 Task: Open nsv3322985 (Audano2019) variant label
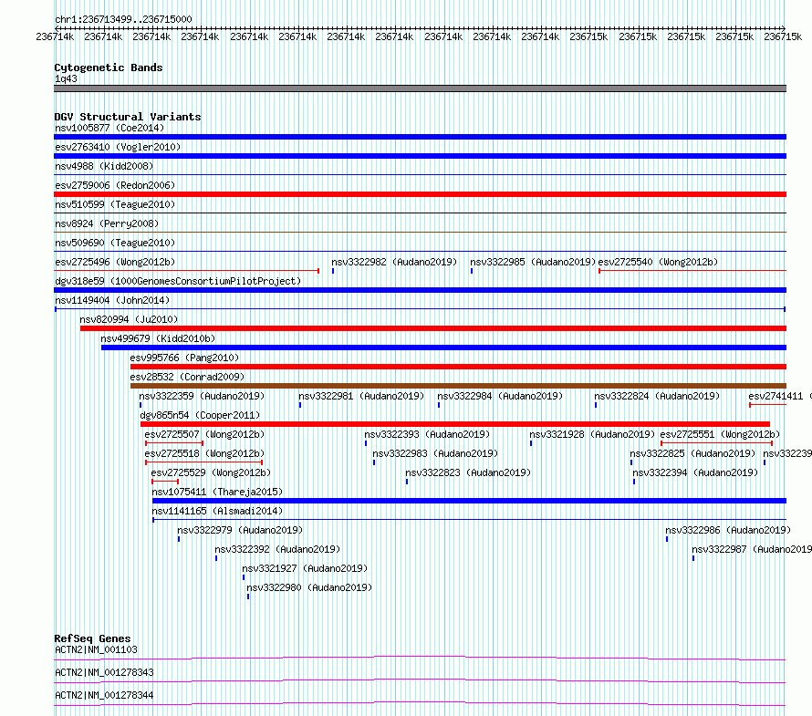tap(533, 262)
